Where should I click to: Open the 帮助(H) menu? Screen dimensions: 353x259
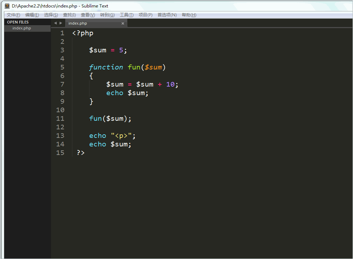189,15
